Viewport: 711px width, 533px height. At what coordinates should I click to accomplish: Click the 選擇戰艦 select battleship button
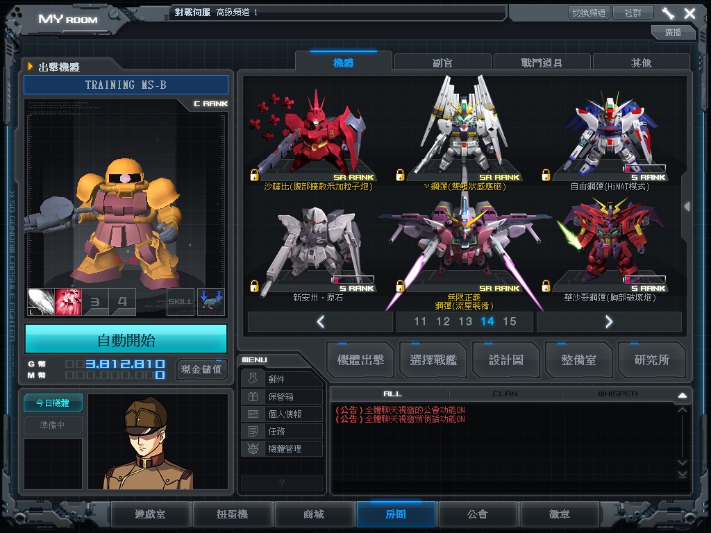[433, 360]
